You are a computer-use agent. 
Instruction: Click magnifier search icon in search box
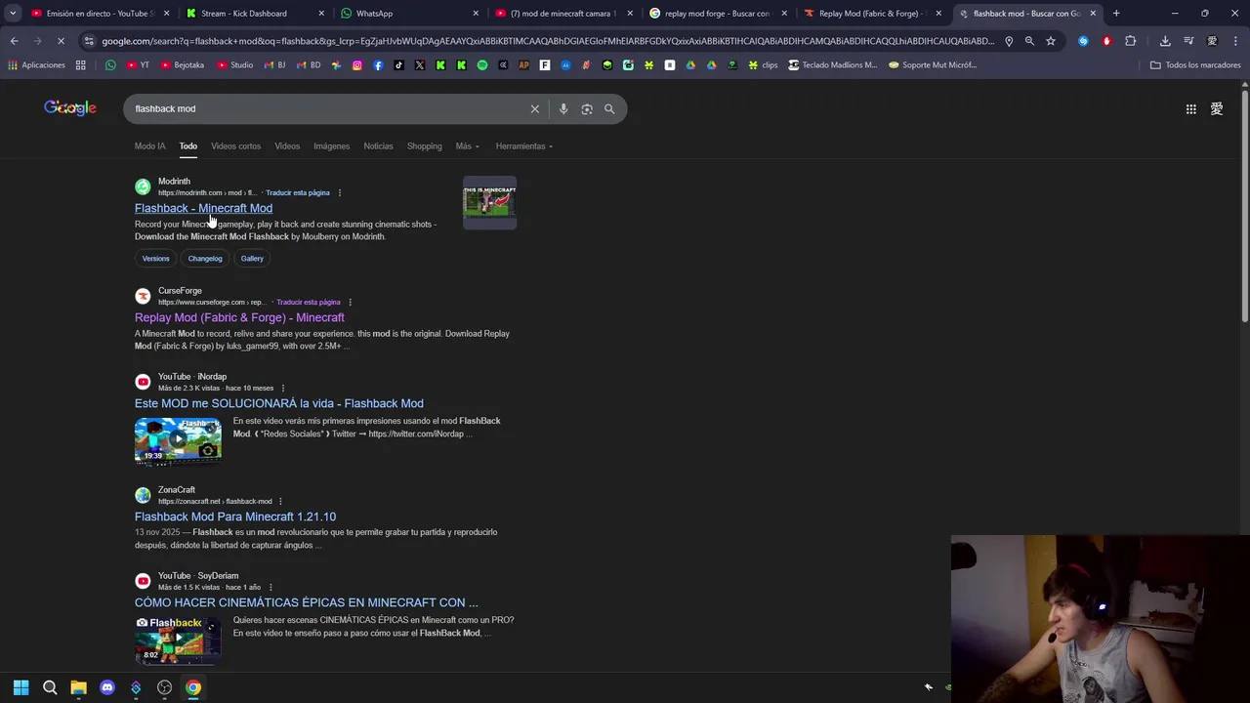[x=609, y=109]
